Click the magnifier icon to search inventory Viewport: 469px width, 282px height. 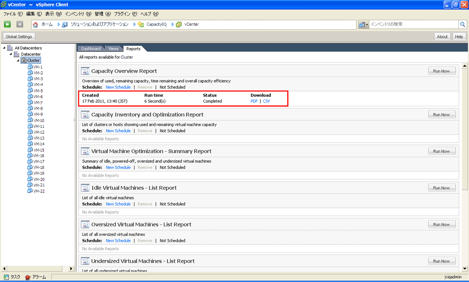click(x=462, y=24)
